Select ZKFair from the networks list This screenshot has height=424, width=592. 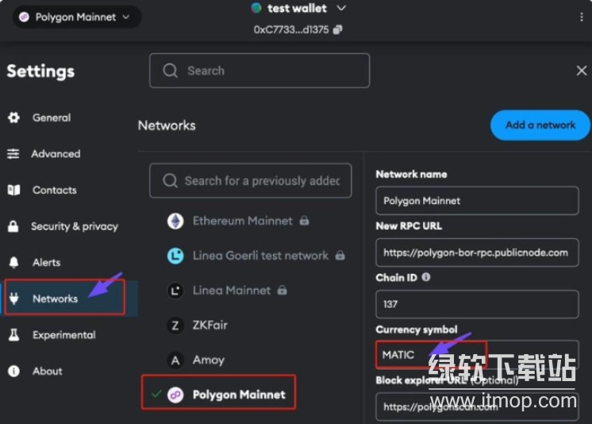coord(210,325)
